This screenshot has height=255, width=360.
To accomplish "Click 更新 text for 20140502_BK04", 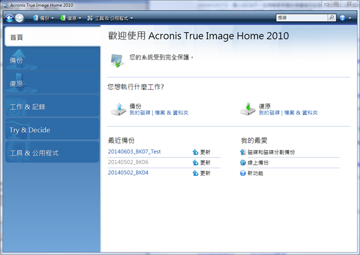I will click(x=205, y=173).
